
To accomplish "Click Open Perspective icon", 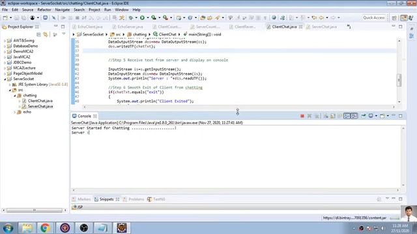I will [x=394, y=18].
